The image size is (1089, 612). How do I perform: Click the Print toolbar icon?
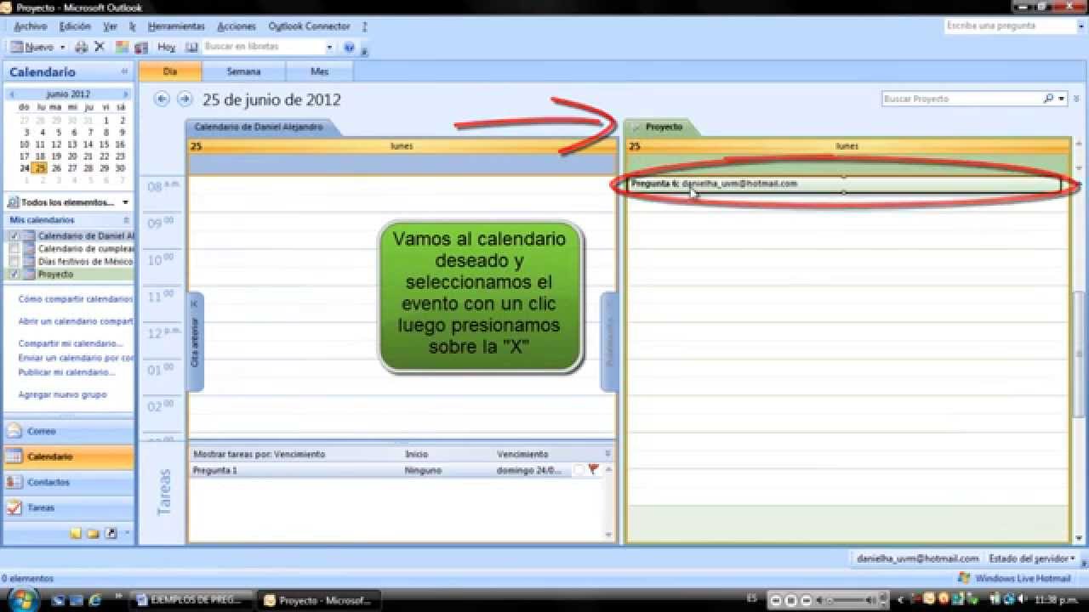click(x=82, y=48)
